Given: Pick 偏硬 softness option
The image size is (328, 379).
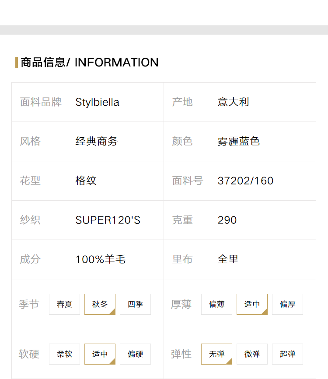Looking at the screenshot, I should click(135, 354).
